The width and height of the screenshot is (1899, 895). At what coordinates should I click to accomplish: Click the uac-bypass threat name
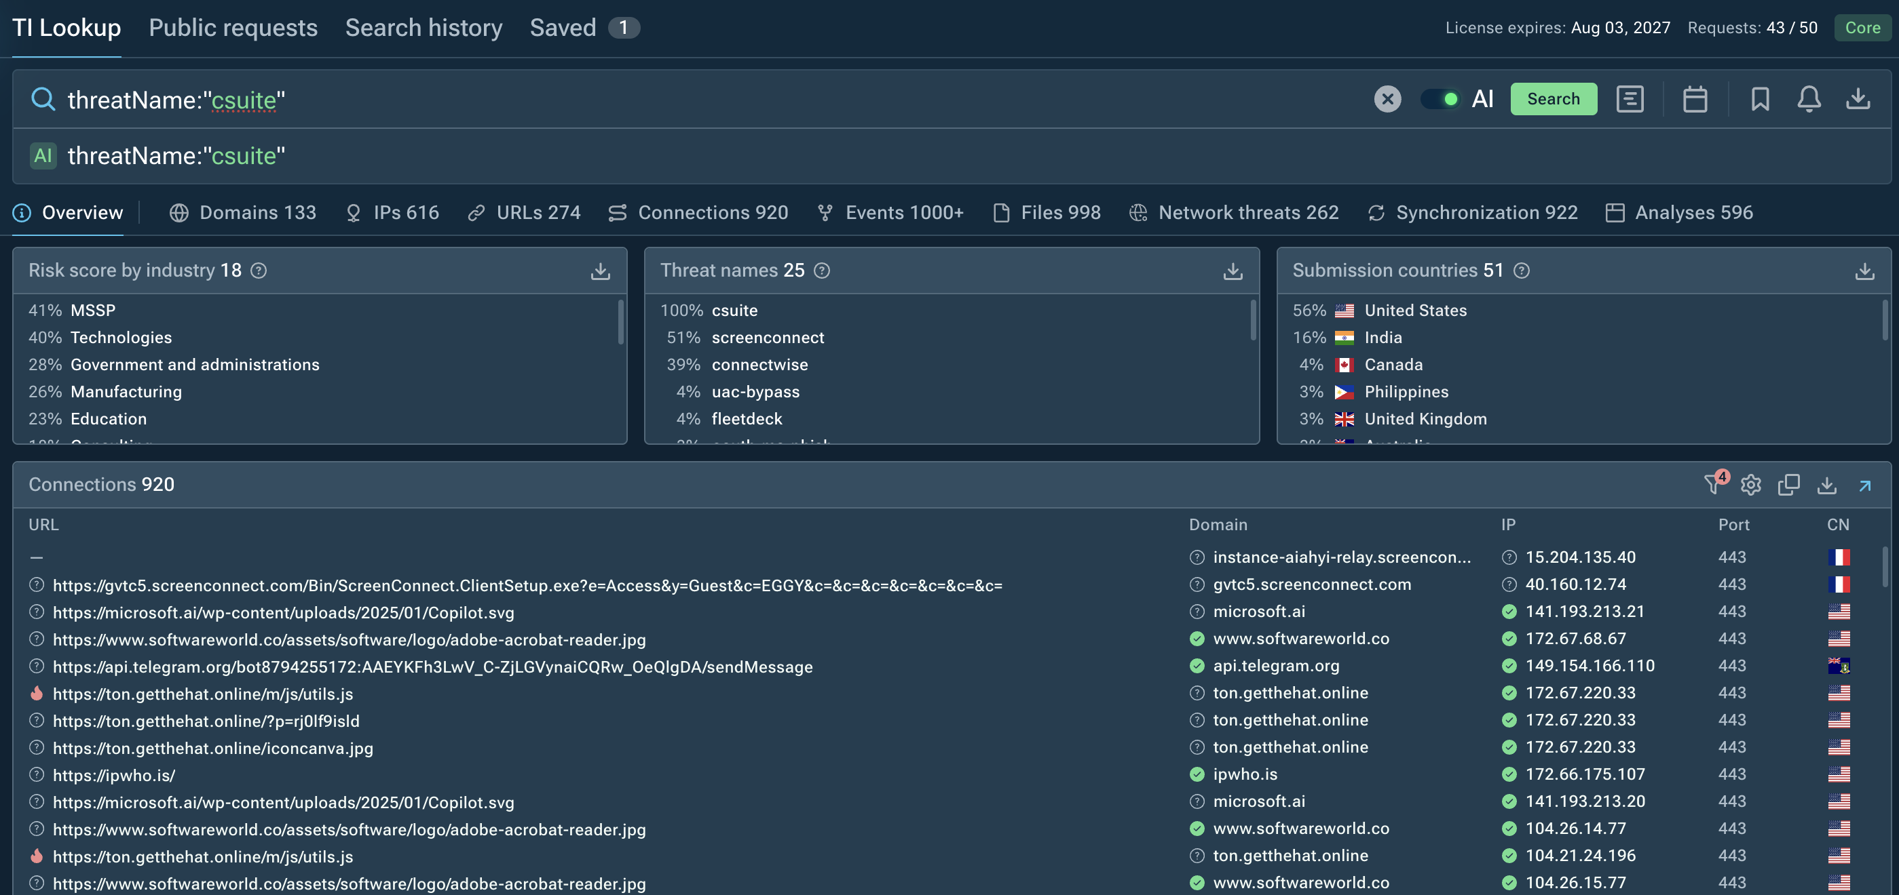755,392
